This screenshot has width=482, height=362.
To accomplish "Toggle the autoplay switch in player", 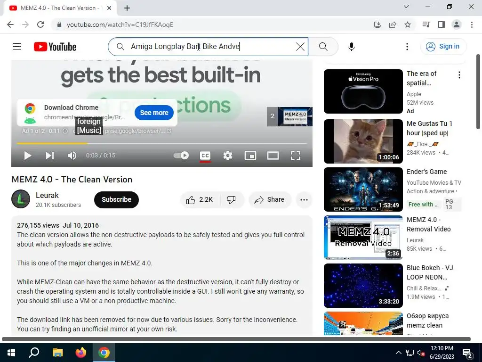I will pos(181,156).
